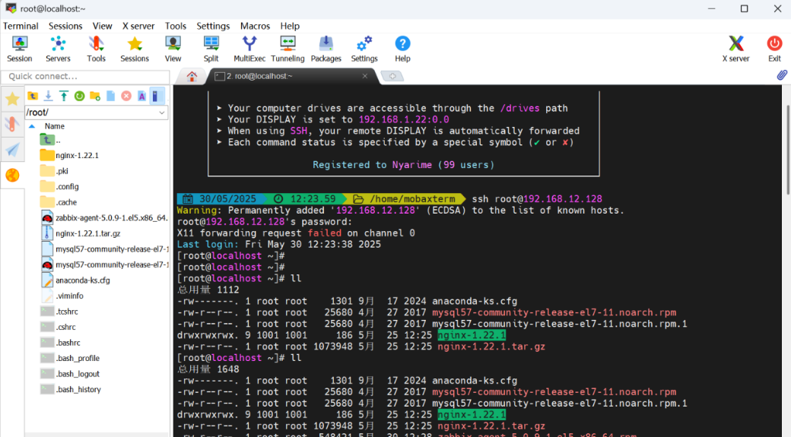The width and height of the screenshot is (791, 437).
Task: Click the Split terminal toolbar button
Action: [211, 49]
